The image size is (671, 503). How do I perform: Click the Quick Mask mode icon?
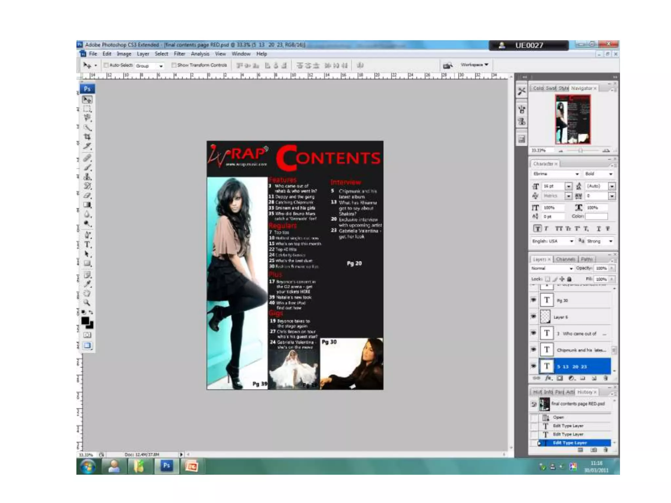click(87, 335)
